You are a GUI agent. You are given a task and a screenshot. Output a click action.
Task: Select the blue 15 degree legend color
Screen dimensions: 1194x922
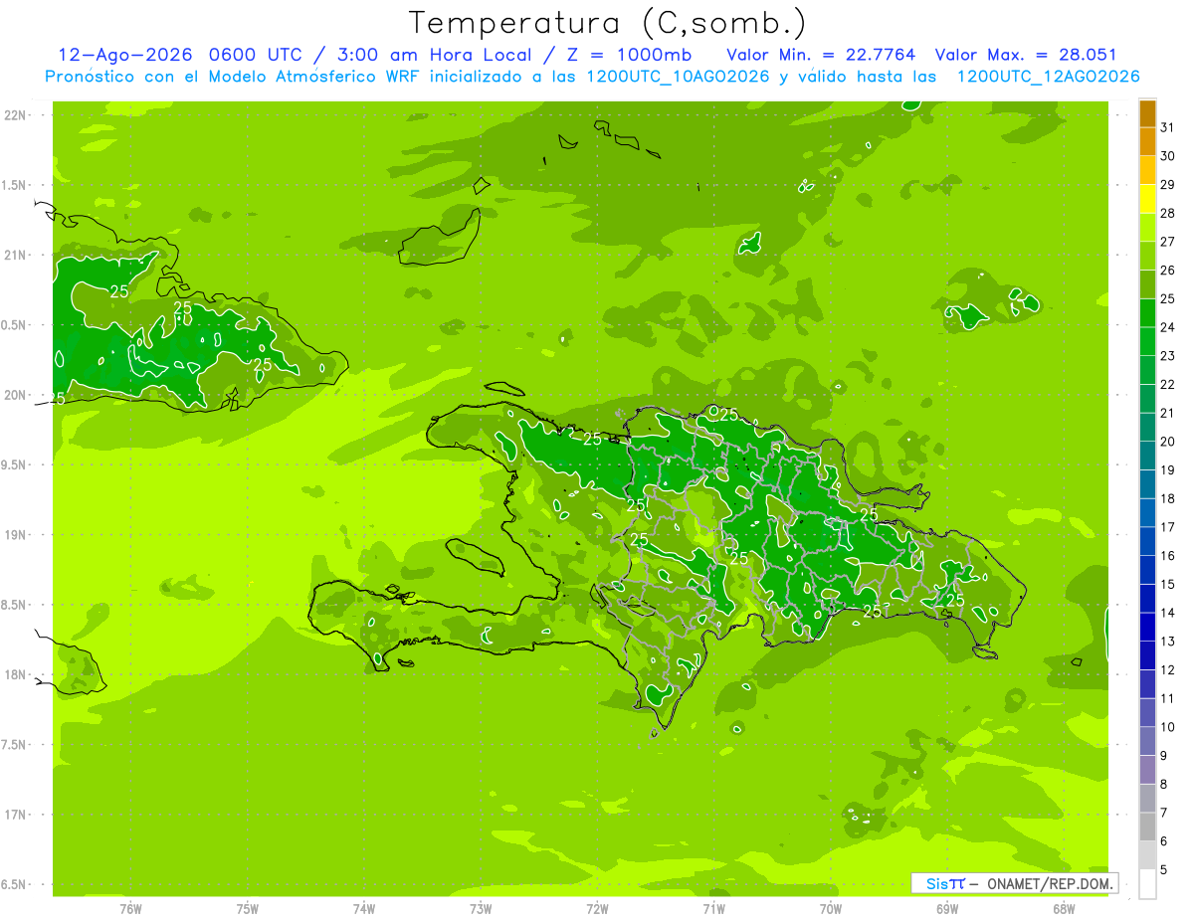click(x=1147, y=571)
